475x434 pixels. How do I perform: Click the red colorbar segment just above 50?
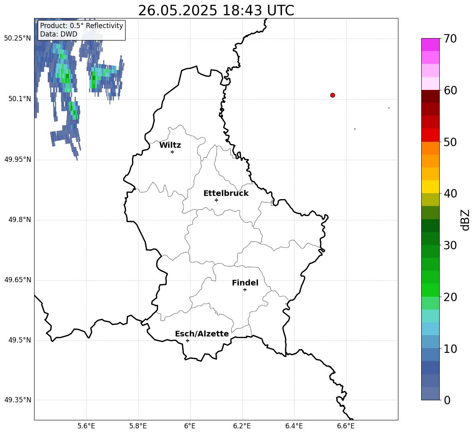[x=430, y=135]
